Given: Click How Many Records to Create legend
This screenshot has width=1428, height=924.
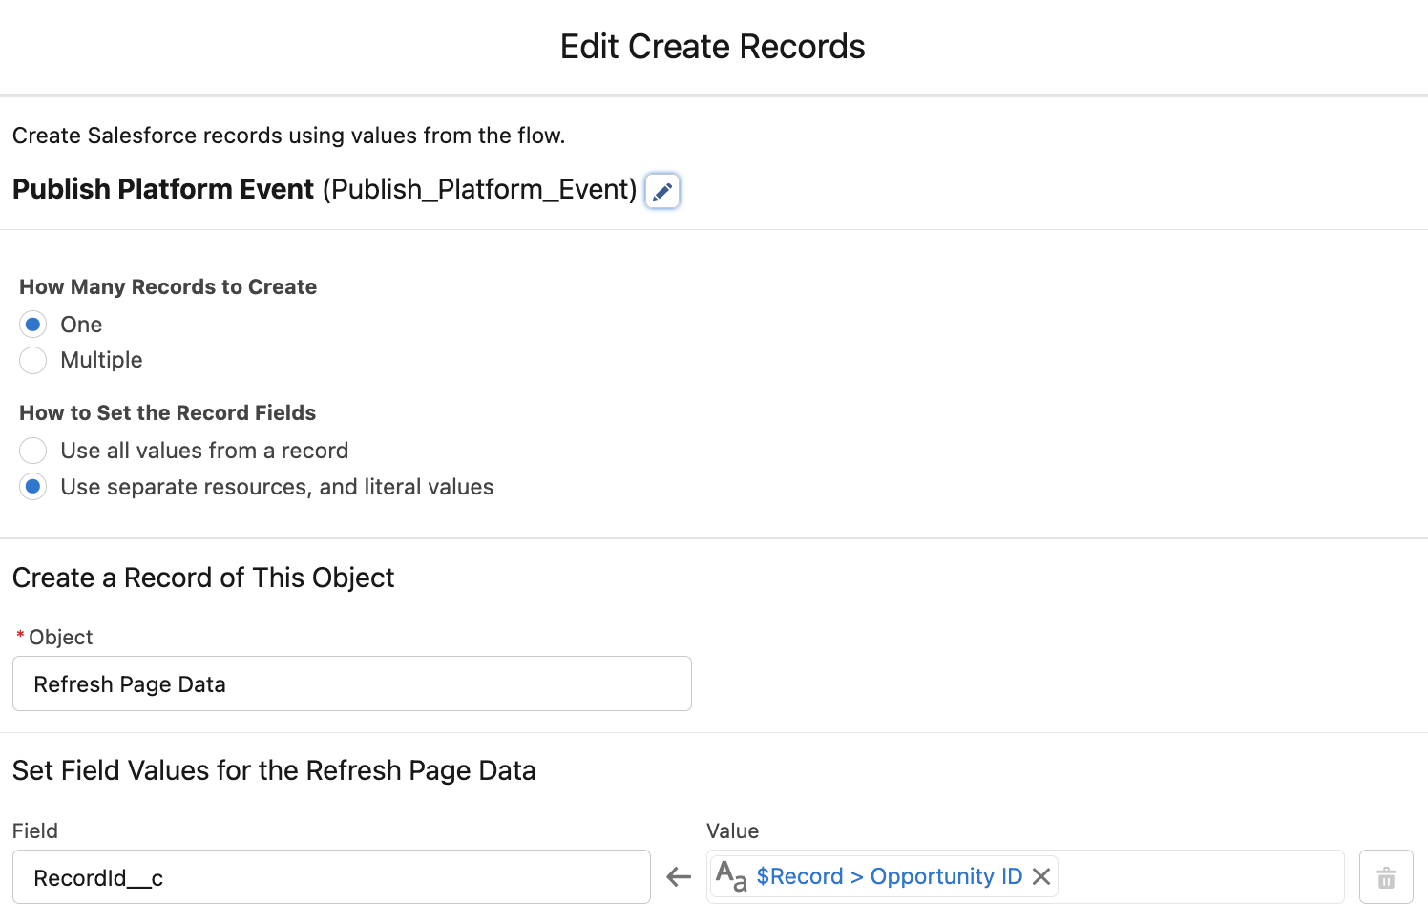Looking at the screenshot, I should 168,287.
